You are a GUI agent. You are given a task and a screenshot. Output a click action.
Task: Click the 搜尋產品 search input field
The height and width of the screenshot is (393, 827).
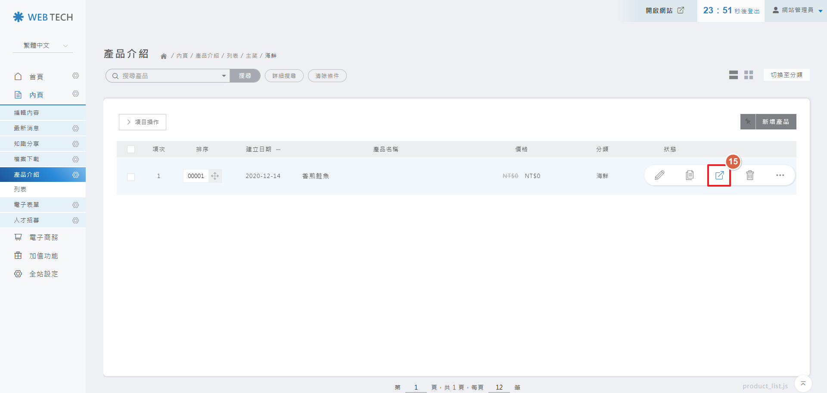(x=168, y=76)
